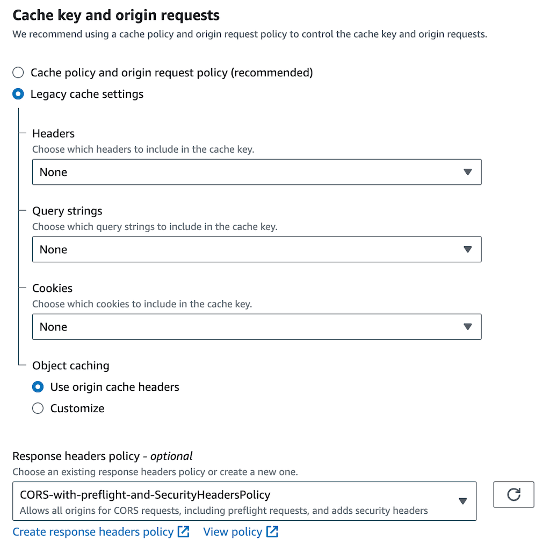Select Cache policy and origin request policy option
This screenshot has width=550, height=553.
pyautogui.click(x=18, y=73)
